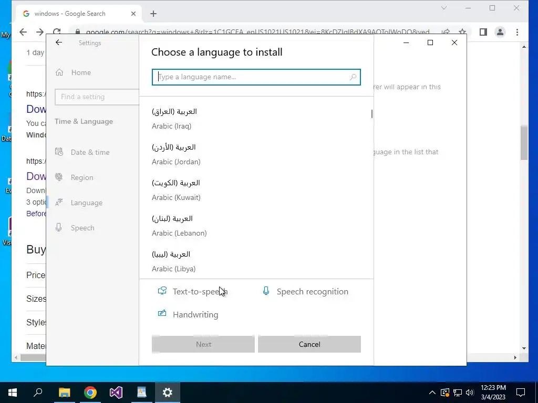Open Language settings page
Viewport: 538px width, 403px height.
click(x=87, y=203)
